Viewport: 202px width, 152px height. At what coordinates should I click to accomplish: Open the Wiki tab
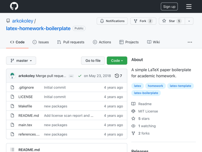point(153,42)
